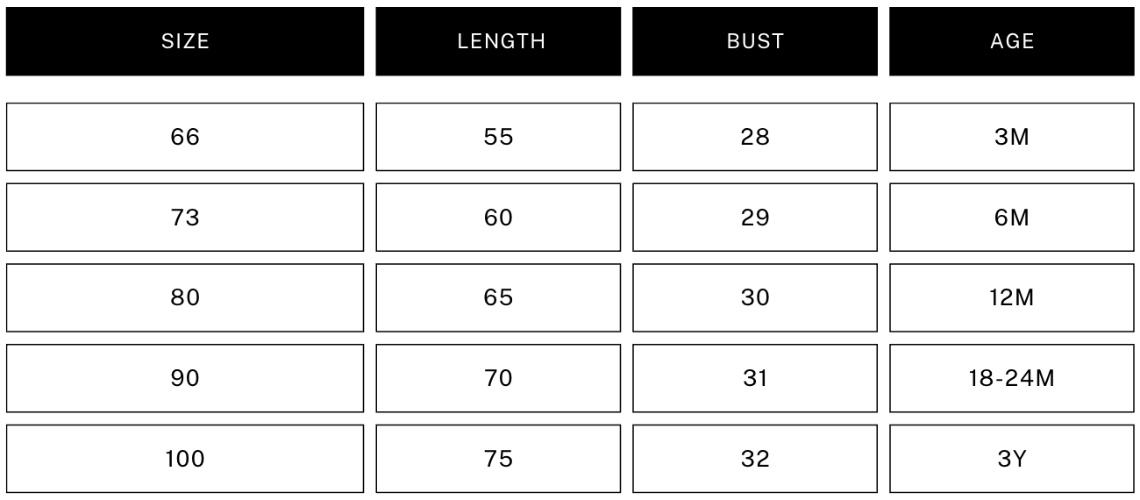
Task: Click the length 55 cell
Action: [x=498, y=137]
